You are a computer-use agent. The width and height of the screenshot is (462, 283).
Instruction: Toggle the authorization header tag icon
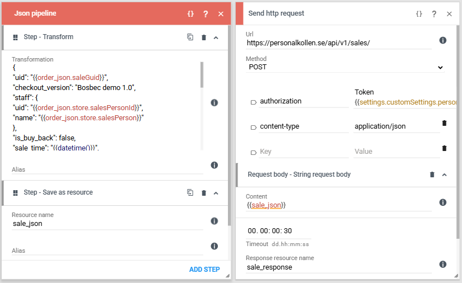click(253, 102)
